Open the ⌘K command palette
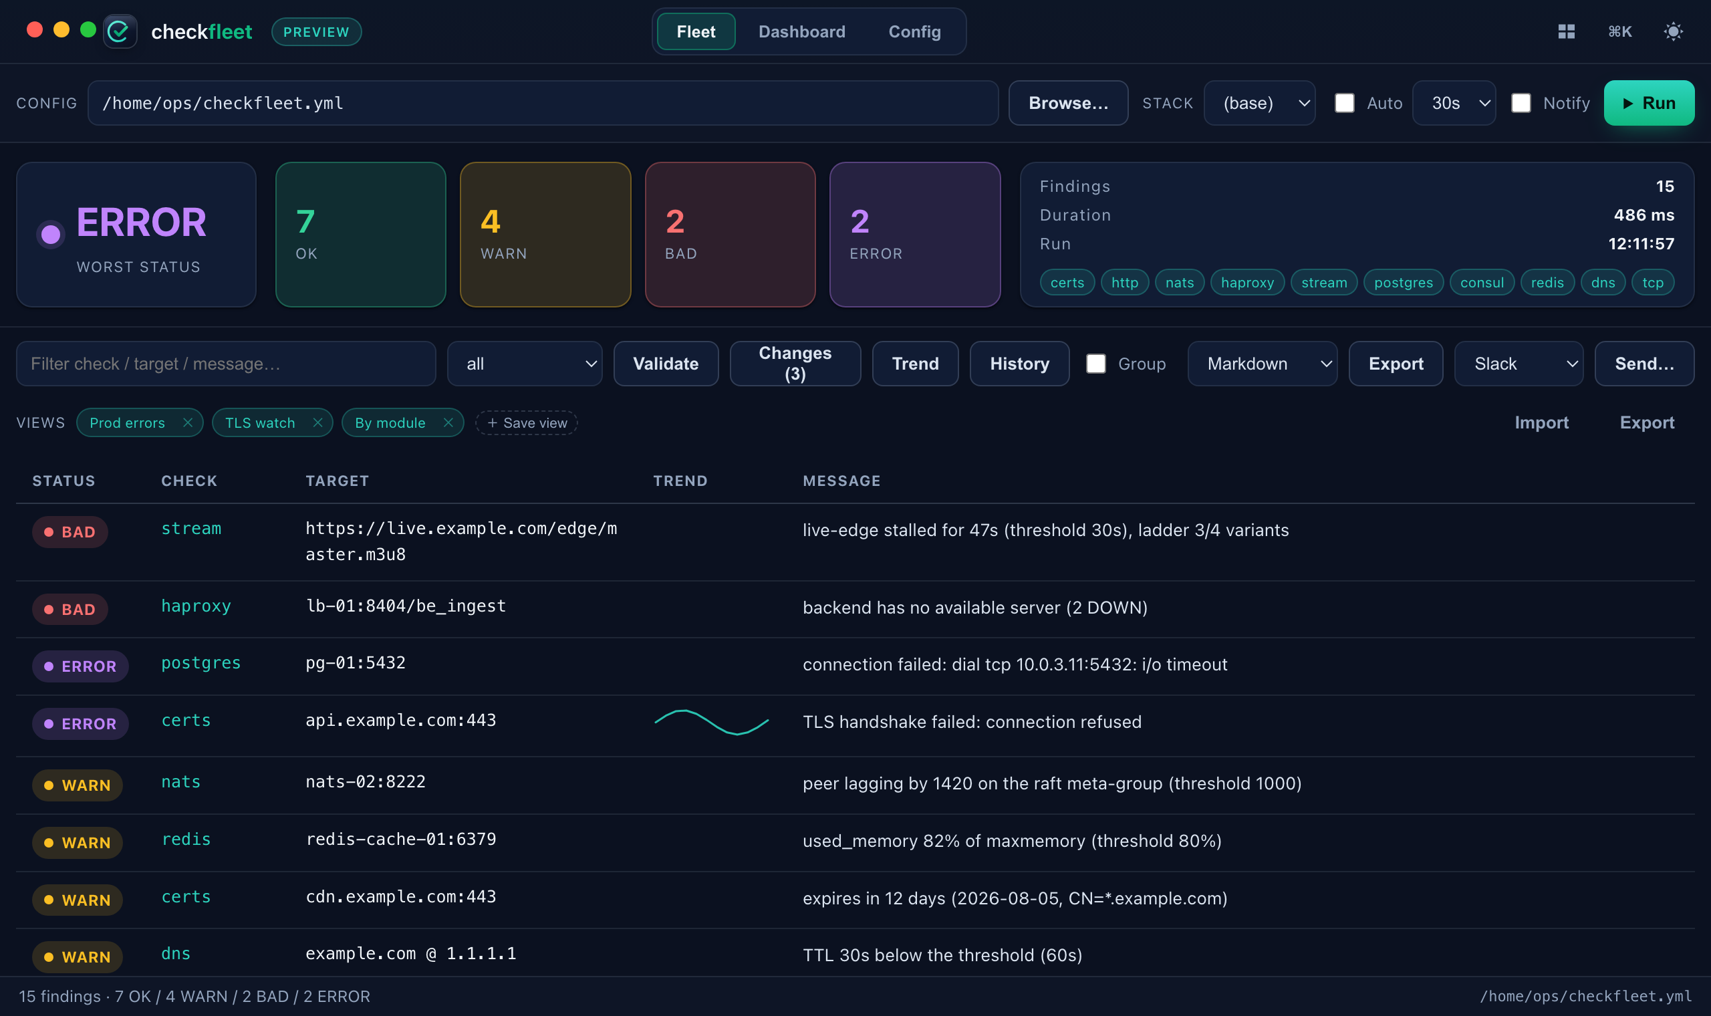Viewport: 1711px width, 1016px height. pyautogui.click(x=1619, y=31)
